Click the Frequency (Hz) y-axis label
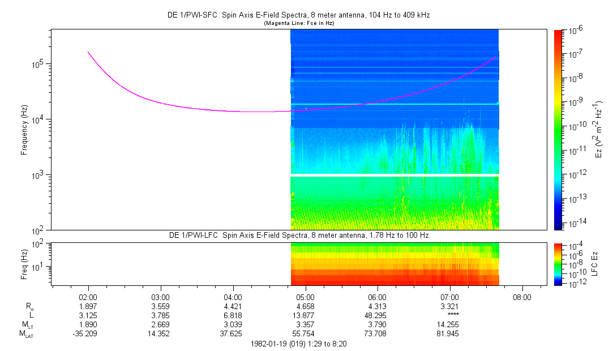Screen dimensions: 613x351 pos(24,130)
